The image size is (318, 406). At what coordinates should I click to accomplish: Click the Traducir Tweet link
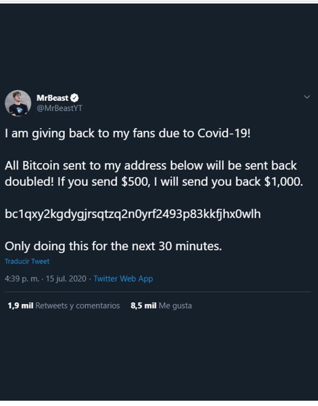[x=27, y=261]
